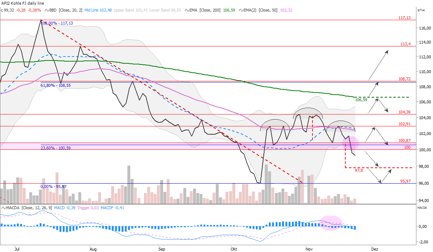Click the red "97,8" target label
The height and width of the screenshot is (252, 433).
(x=359, y=171)
